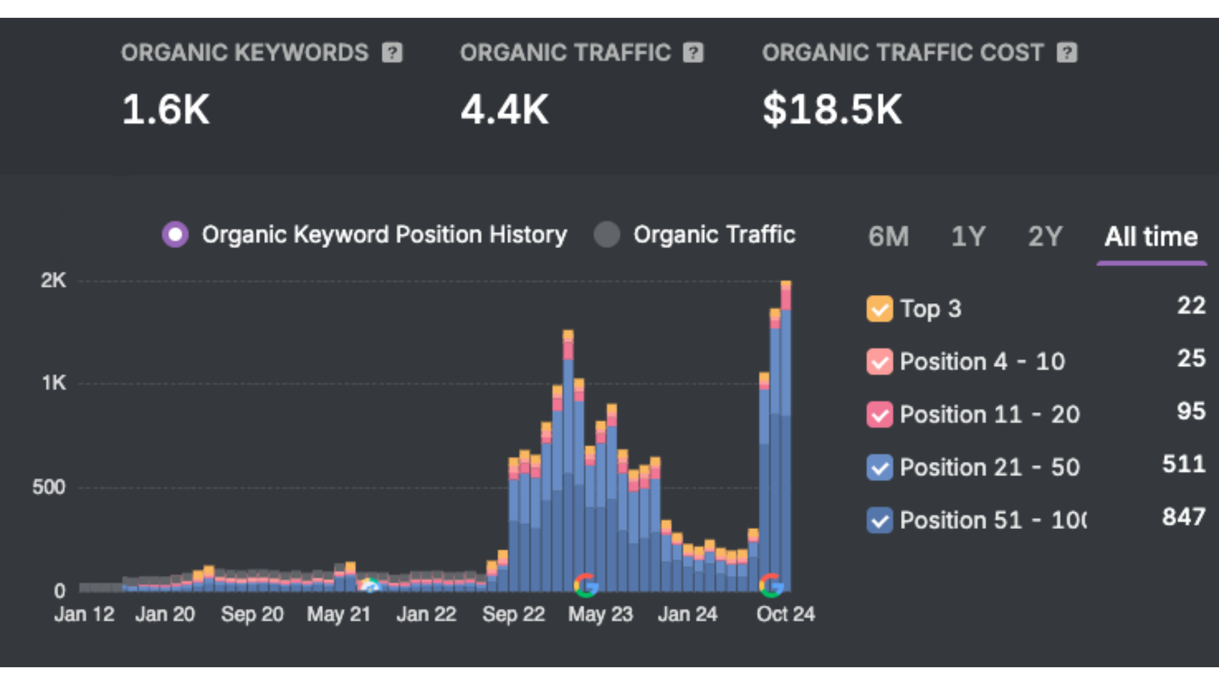Click Google update marker near May 23
The height and width of the screenshot is (685, 1219).
pos(585,585)
